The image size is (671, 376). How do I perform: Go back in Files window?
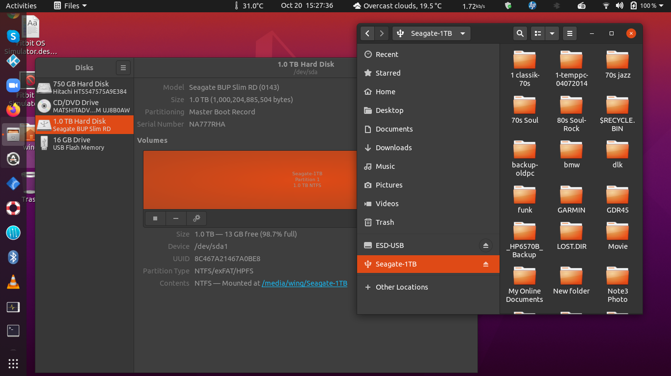(367, 33)
